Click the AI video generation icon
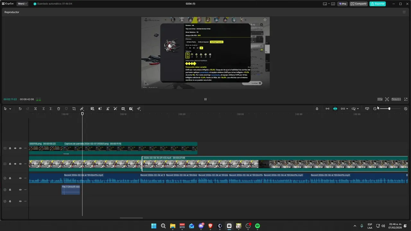 click(x=131, y=109)
